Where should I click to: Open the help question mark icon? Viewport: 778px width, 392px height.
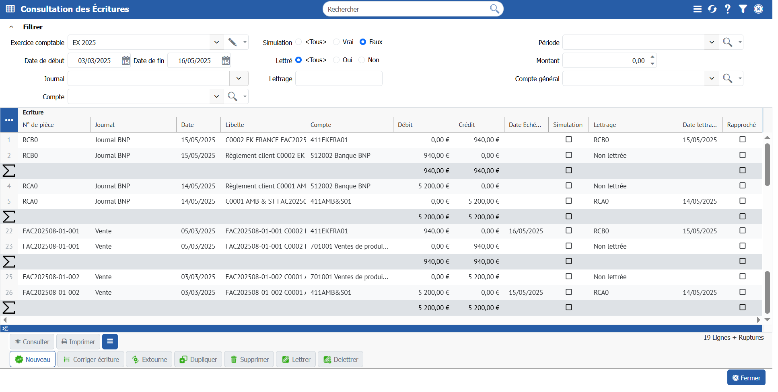click(x=727, y=9)
